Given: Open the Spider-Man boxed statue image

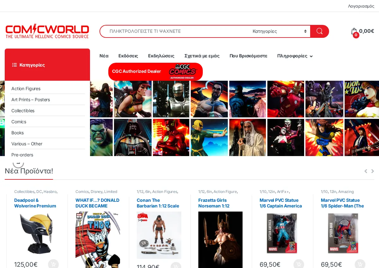Looking at the screenshot, I should pyautogui.click(x=343, y=234).
